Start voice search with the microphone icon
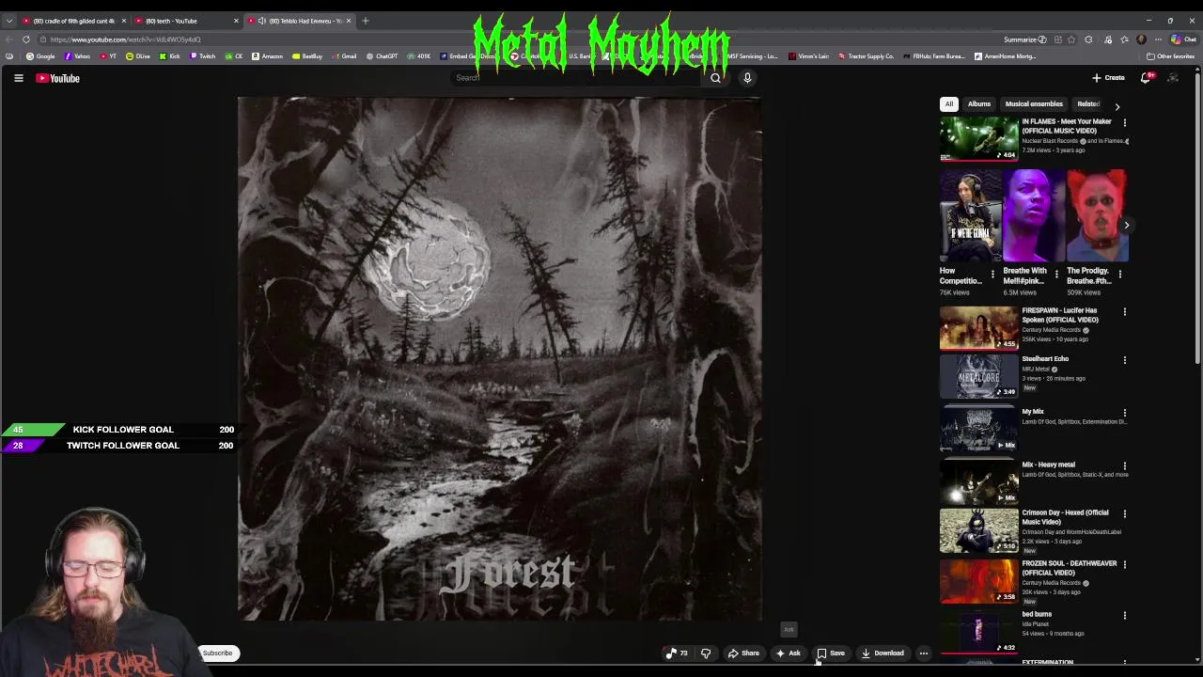This screenshot has height=677, width=1203. (747, 78)
